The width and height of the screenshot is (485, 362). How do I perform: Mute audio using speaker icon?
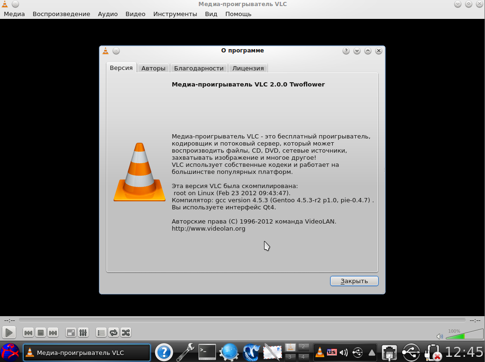point(440,336)
